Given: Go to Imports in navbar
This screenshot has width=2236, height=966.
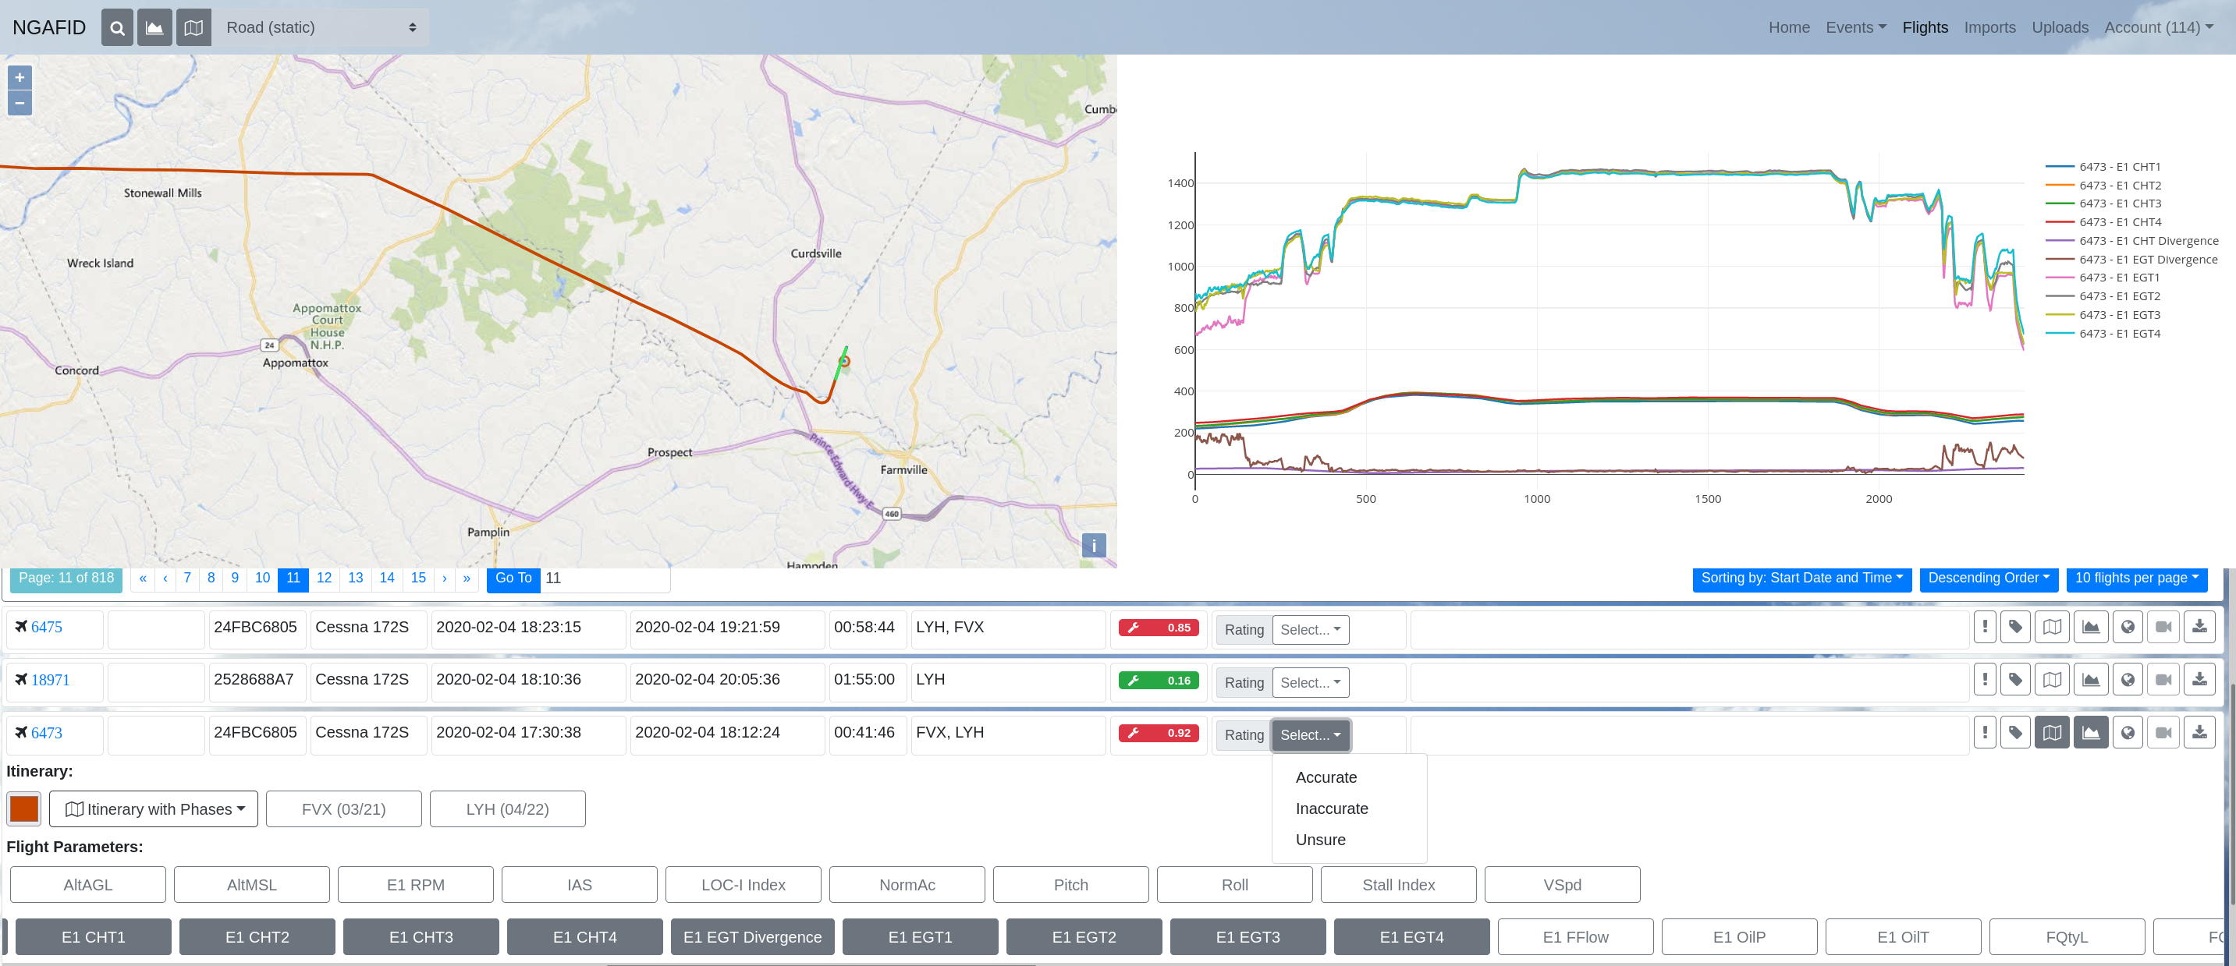Looking at the screenshot, I should [1989, 28].
